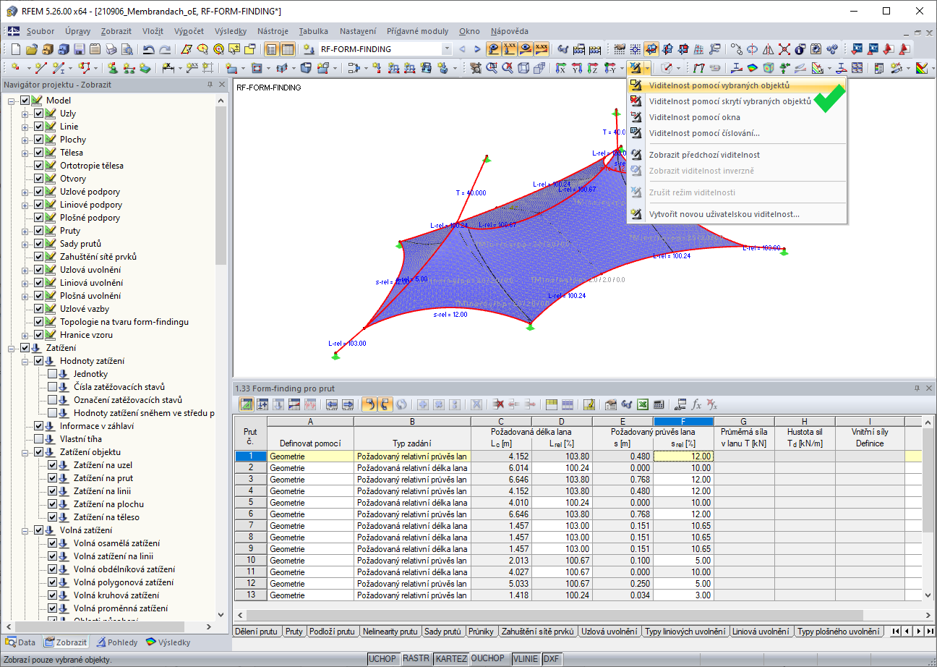The image size is (937, 667).
Task: Undo the last action
Action: point(148,49)
